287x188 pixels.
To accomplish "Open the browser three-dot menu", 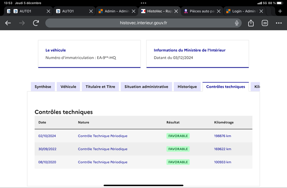I will [279, 23].
